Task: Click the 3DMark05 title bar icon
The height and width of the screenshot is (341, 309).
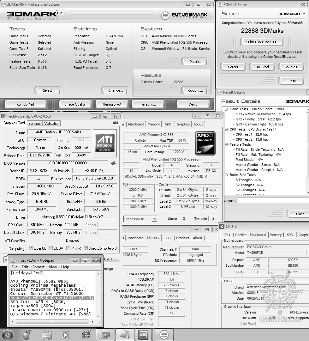Action: point(3,4)
